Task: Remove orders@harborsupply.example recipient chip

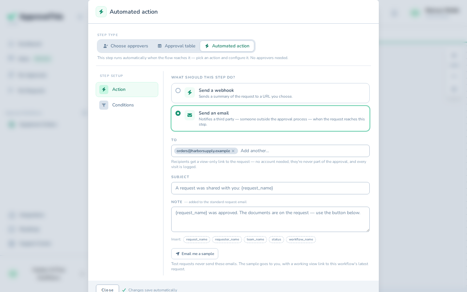Action: [x=233, y=151]
